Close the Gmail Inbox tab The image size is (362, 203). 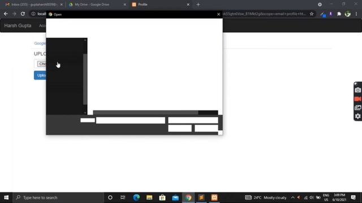click(x=62, y=5)
